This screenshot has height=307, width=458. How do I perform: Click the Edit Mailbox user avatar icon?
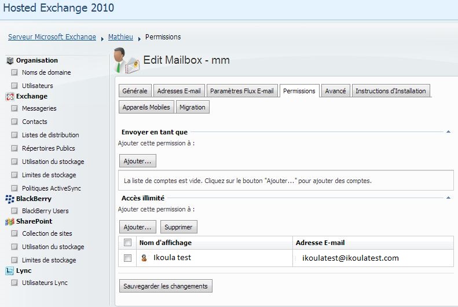(x=124, y=61)
